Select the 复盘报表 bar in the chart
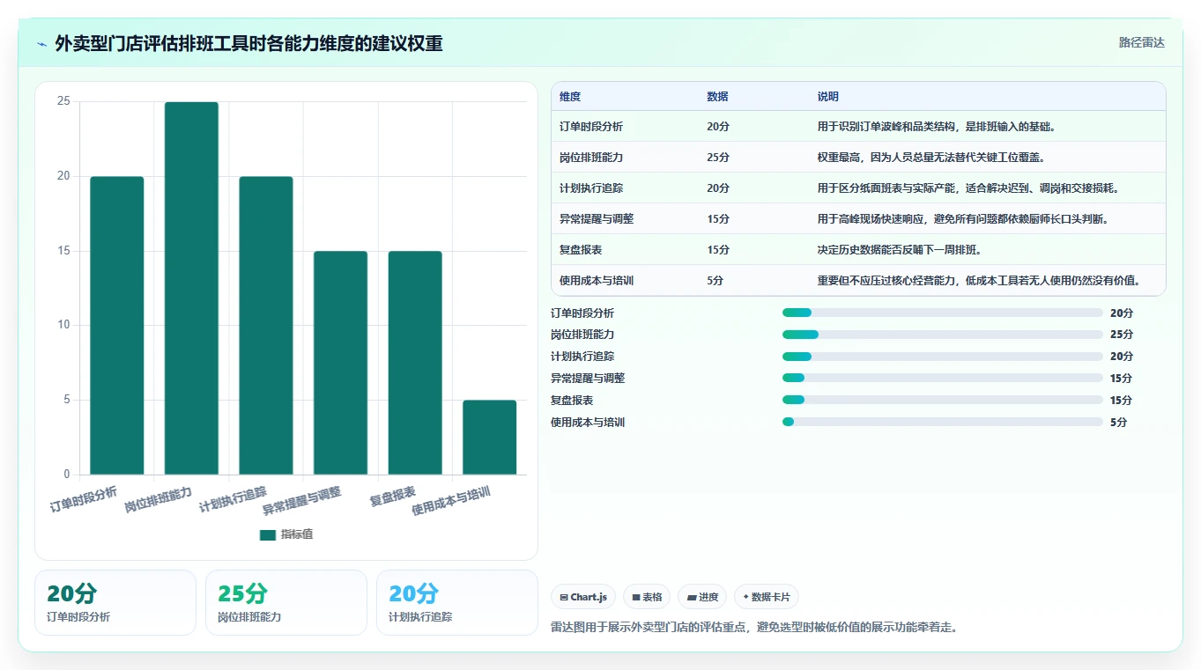This screenshot has height=670, width=1201. coord(415,363)
